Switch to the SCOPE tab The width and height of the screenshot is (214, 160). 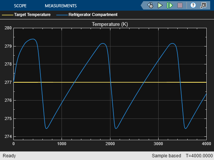pyautogui.click(x=20, y=6)
